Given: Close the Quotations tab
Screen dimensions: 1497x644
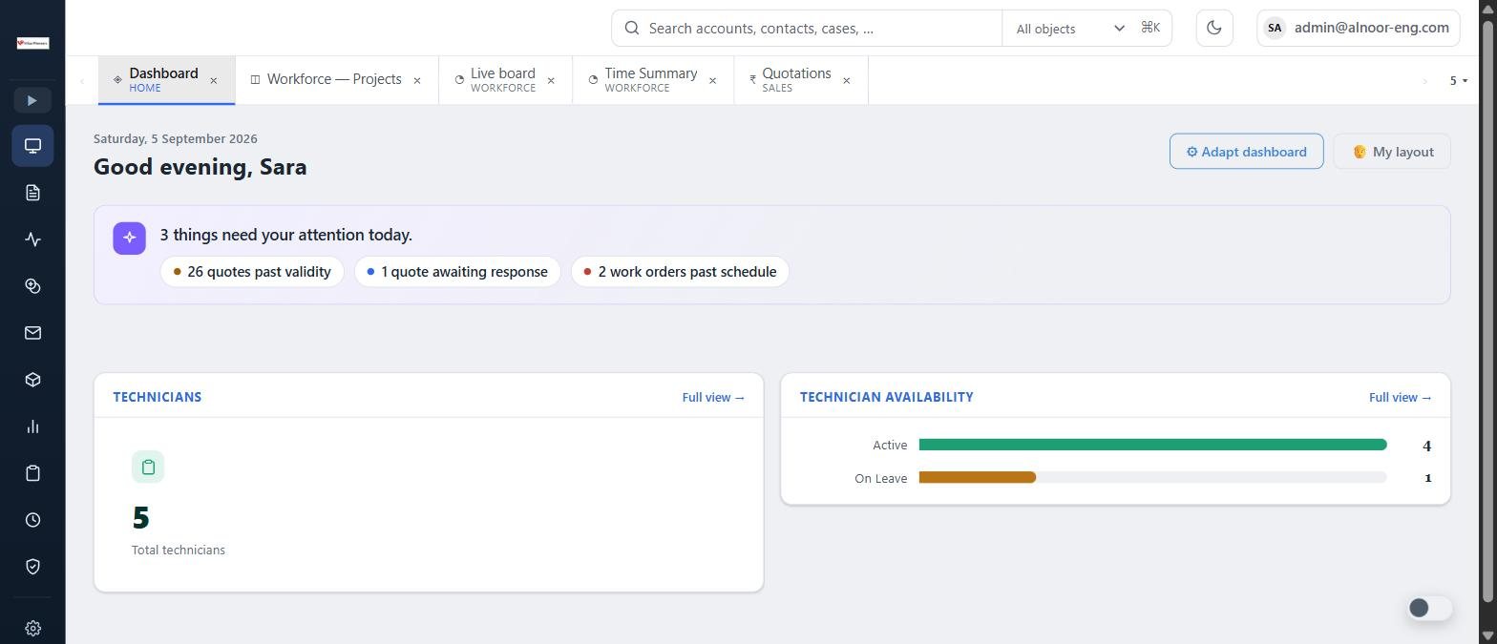Looking at the screenshot, I should 847,81.
